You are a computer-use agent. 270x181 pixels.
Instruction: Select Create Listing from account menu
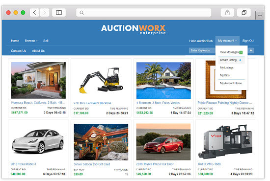228,60
